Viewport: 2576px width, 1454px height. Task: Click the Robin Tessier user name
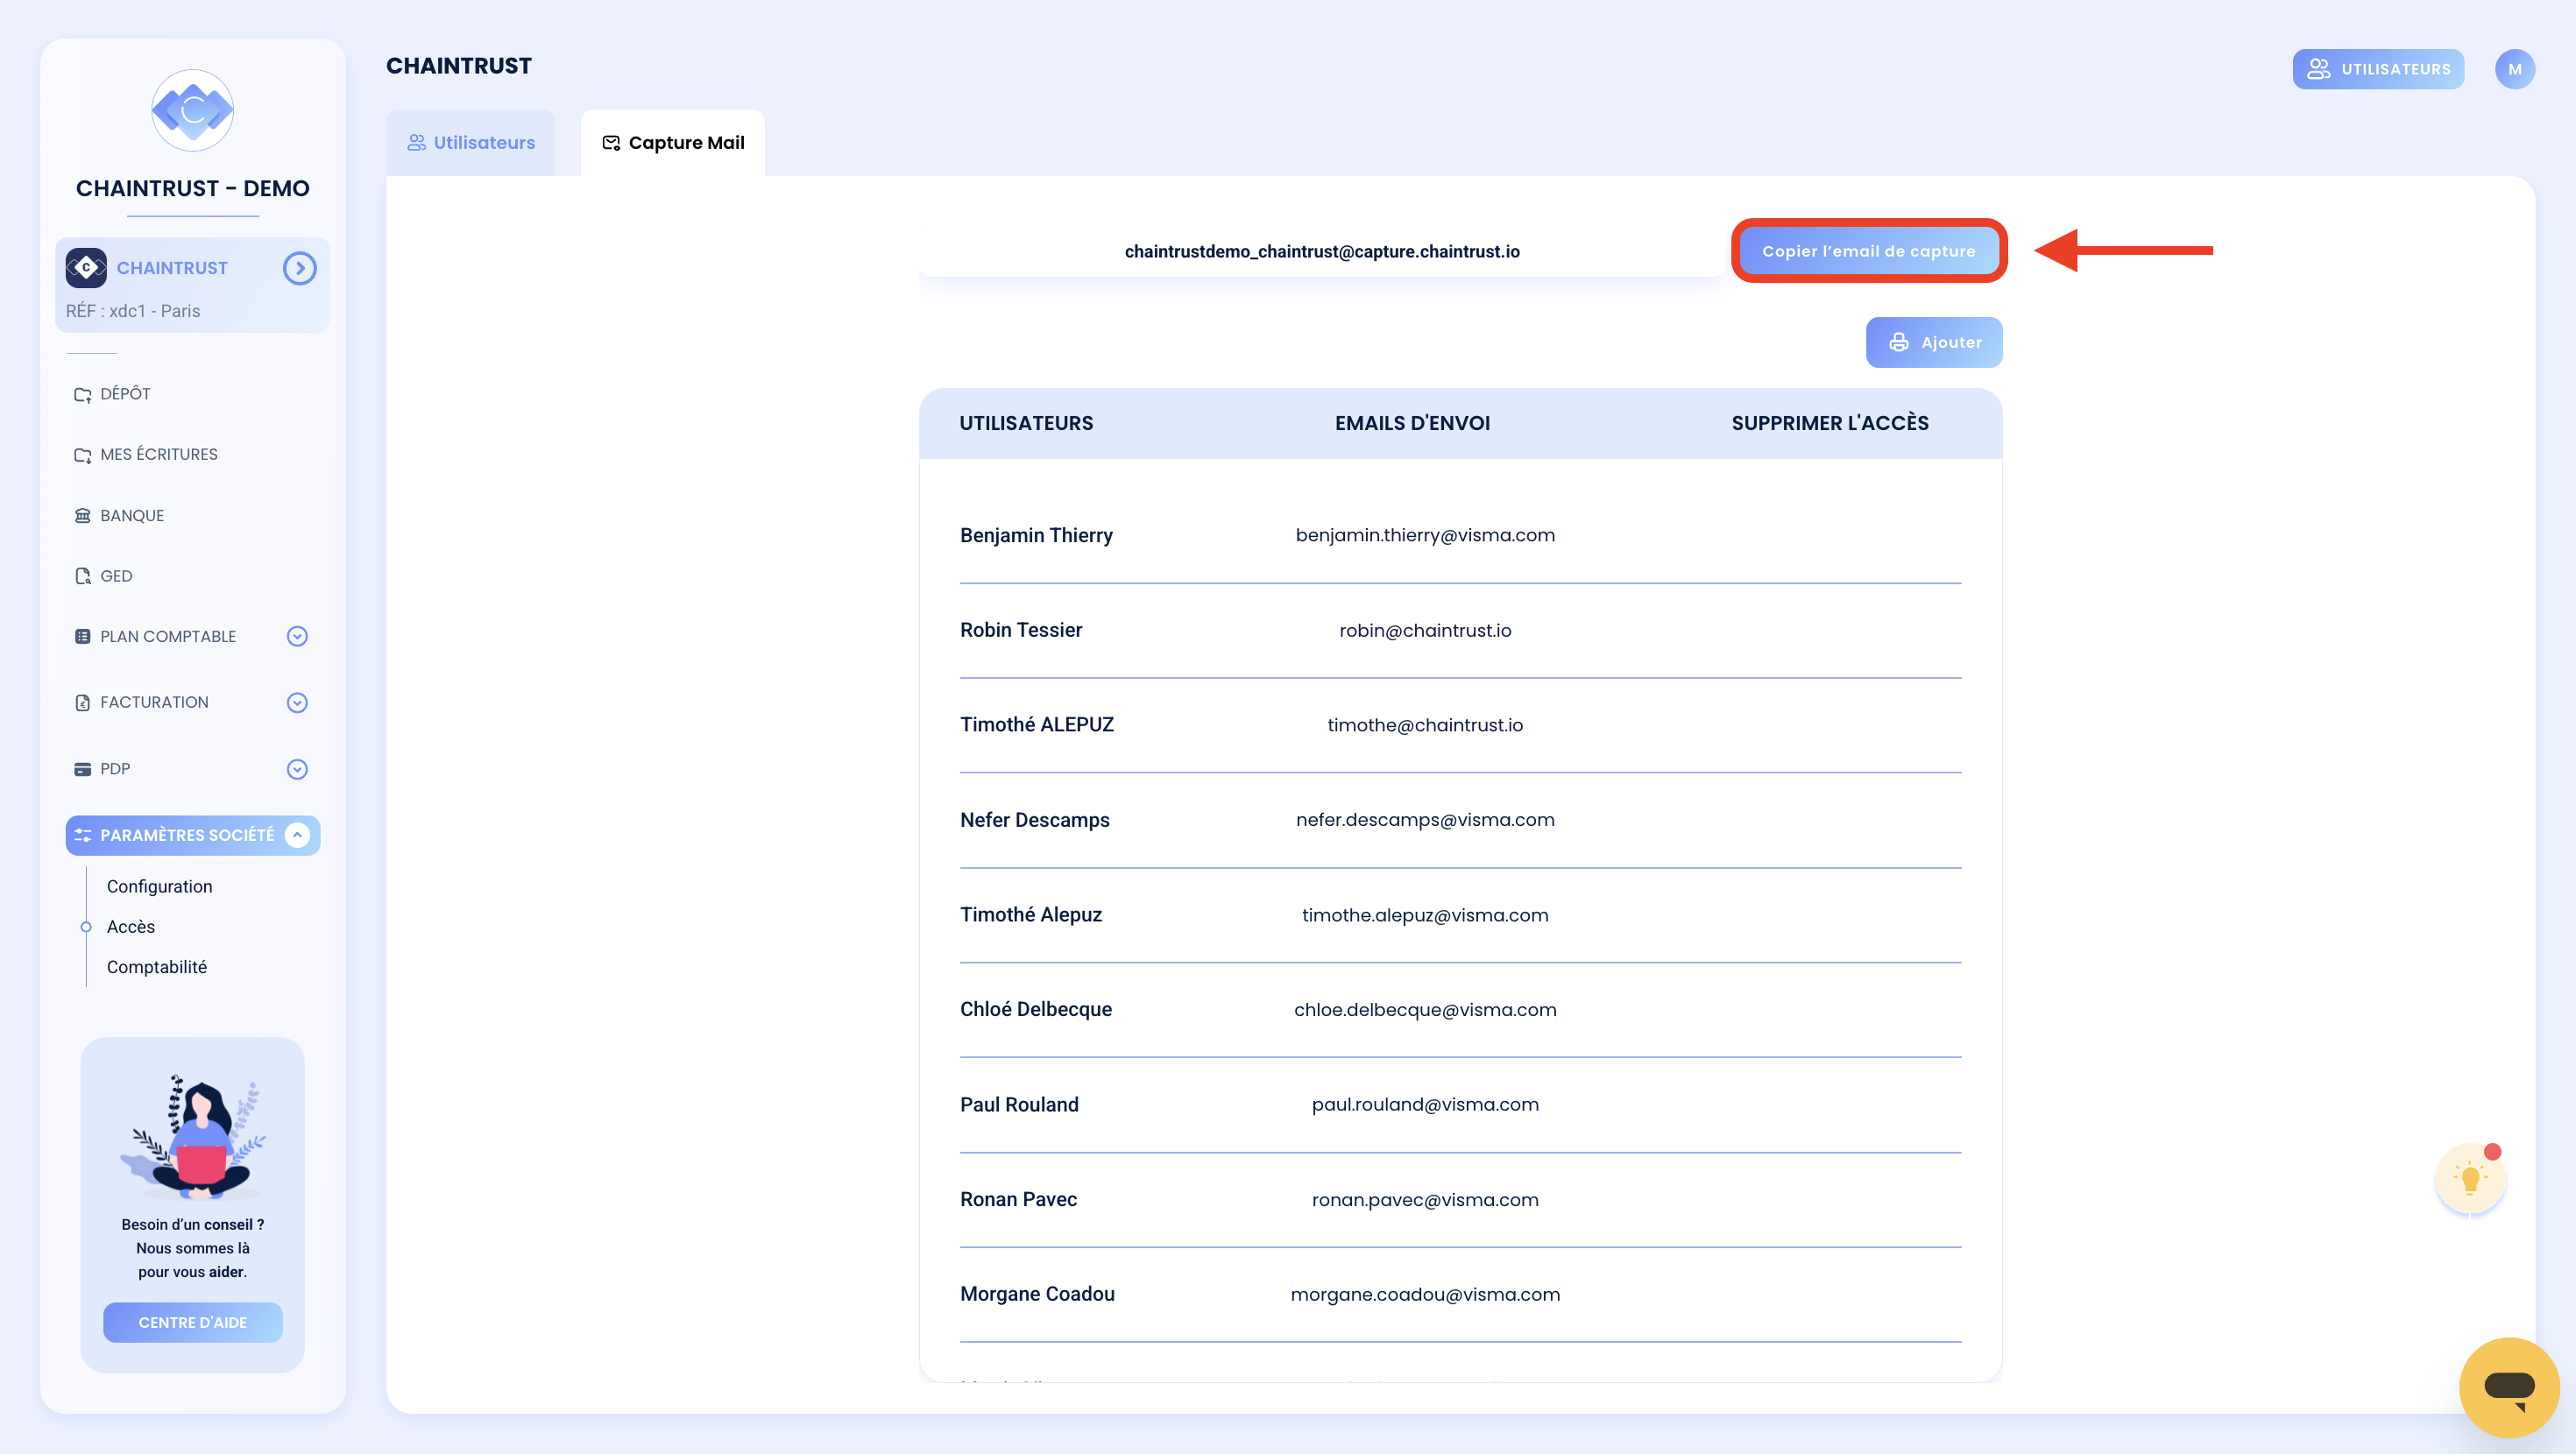coord(1021,630)
